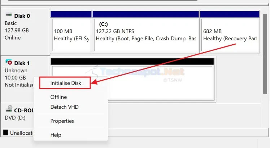Click the Disk 0 drive icon
Viewport: 270px width, 148px height.
[x=9, y=15]
